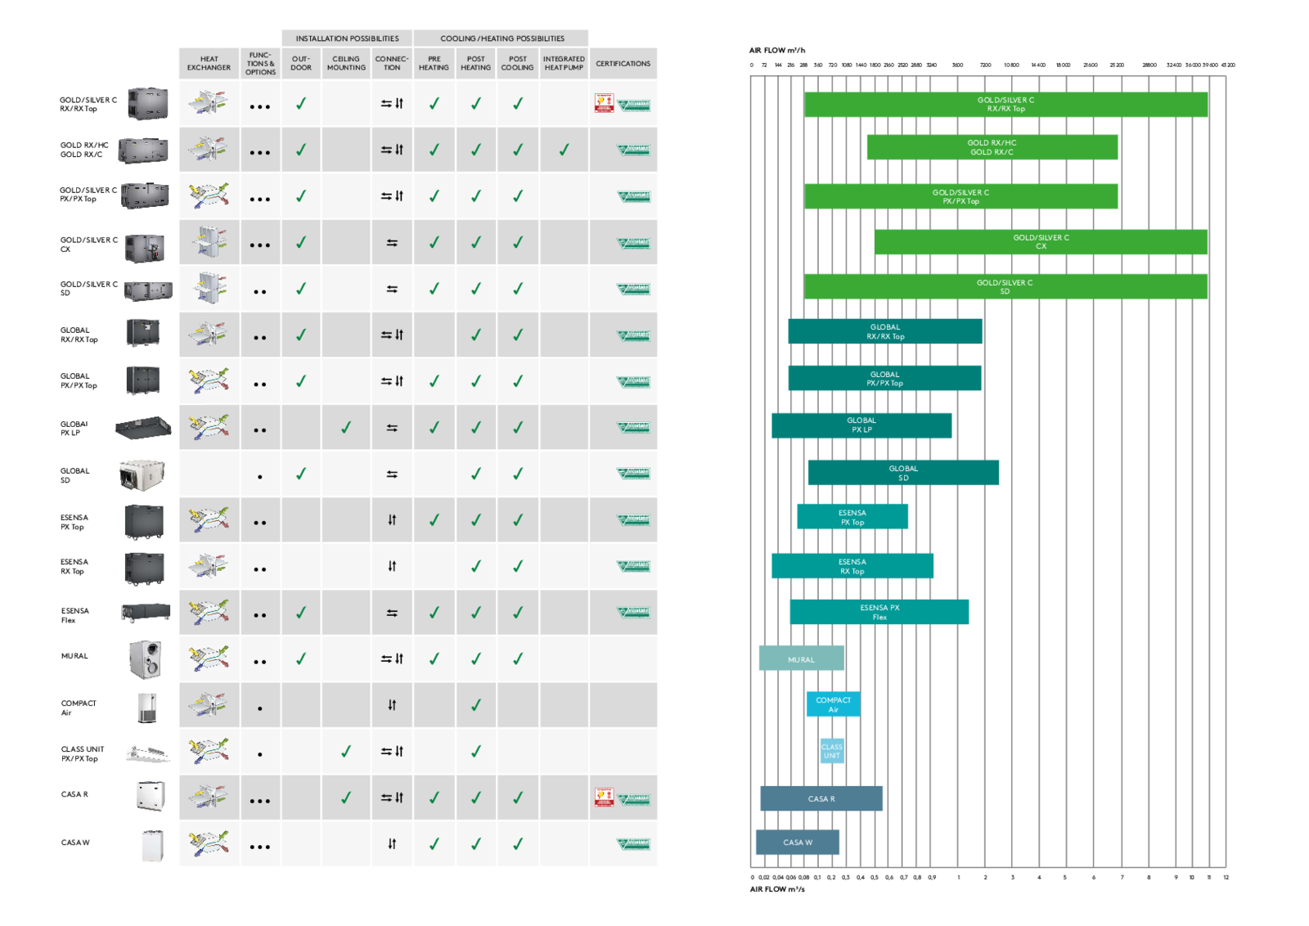Click the red certification badge in the CASA R row
The height and width of the screenshot is (926, 1309).
coord(604,798)
